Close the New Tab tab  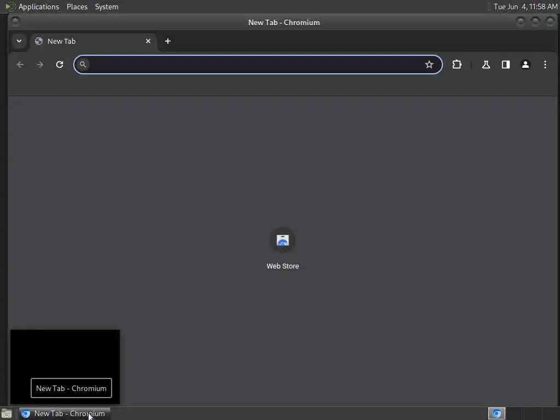pos(148,41)
